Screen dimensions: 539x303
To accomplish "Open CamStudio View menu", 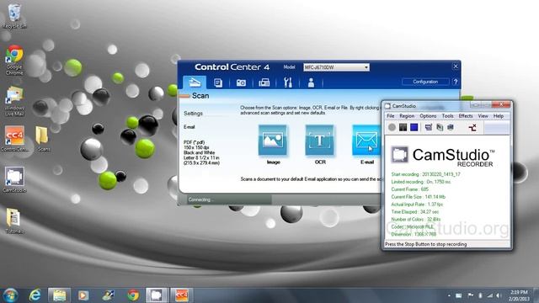I will click(x=483, y=116).
